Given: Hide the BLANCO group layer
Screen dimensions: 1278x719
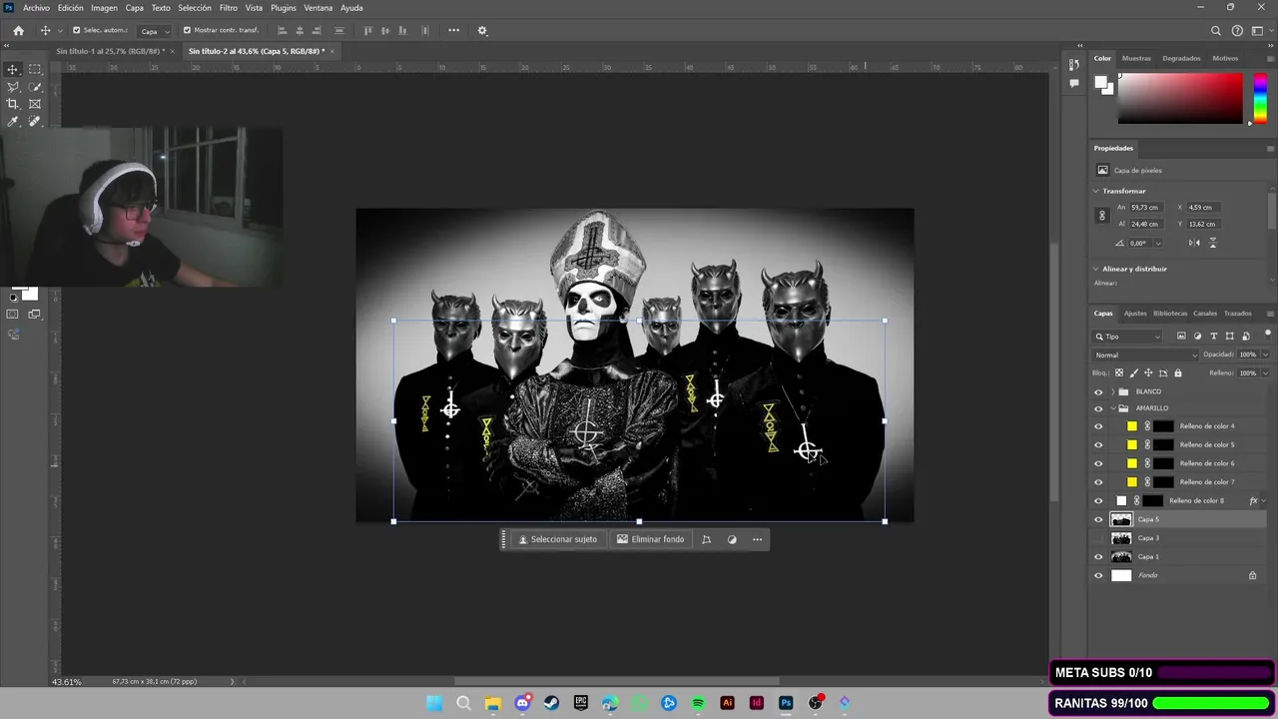Looking at the screenshot, I should [x=1098, y=391].
